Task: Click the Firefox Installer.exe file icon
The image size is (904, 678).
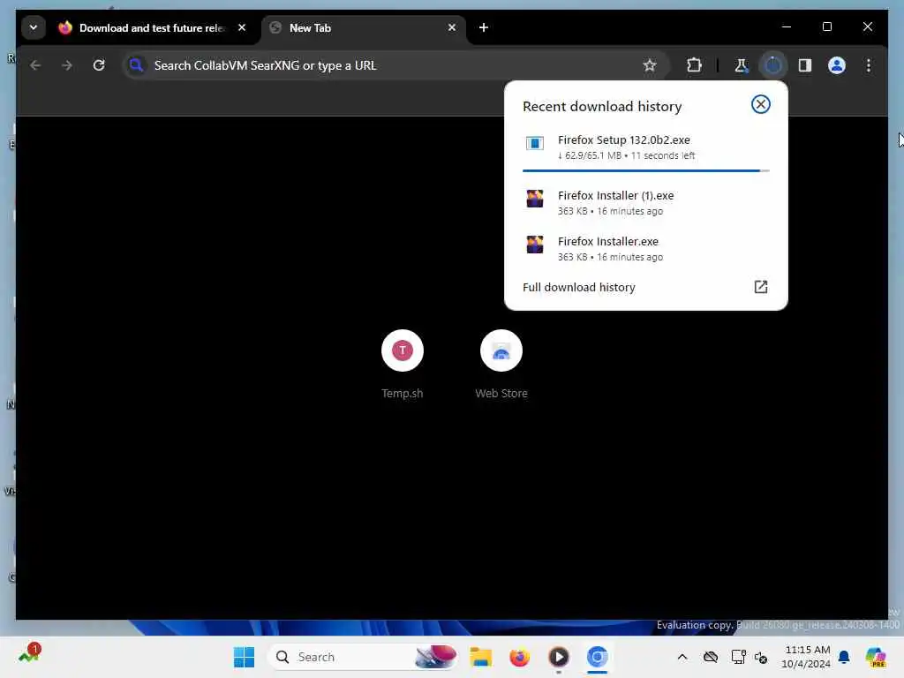Action: tap(534, 245)
